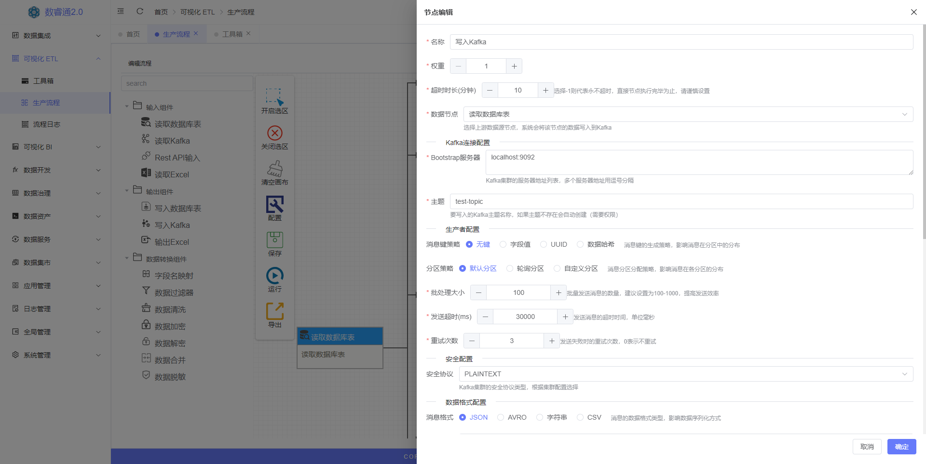Collapse the 数据转换组件 tree folder
The image size is (926, 464).
coord(127,258)
